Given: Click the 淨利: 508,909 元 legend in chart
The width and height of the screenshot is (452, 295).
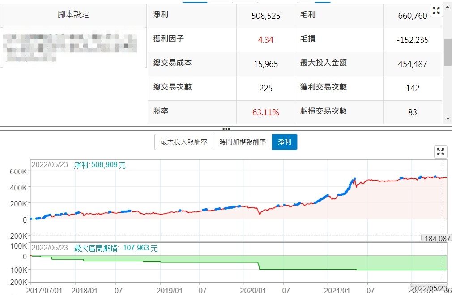Looking at the screenshot, I should (100, 165).
